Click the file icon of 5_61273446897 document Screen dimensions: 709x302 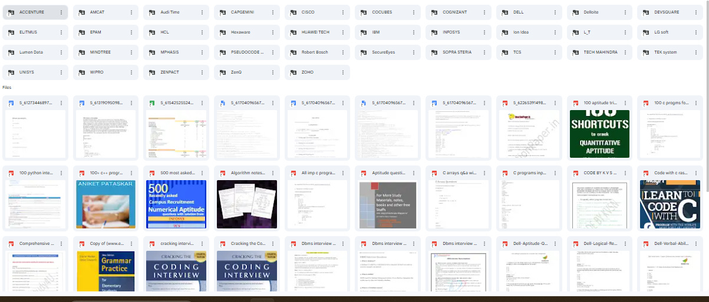11,102
